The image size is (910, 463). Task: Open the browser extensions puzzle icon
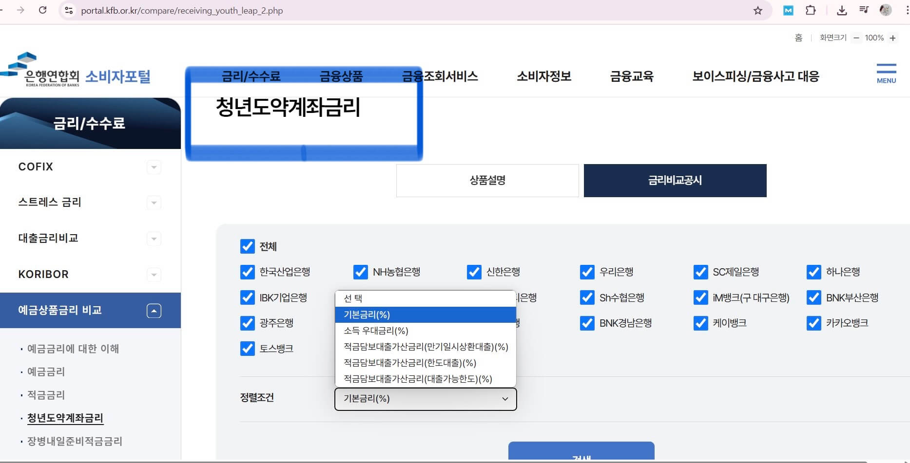(810, 10)
